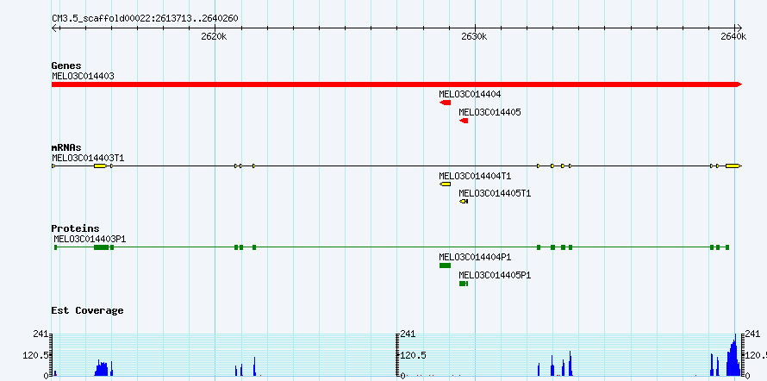
Task: Click the ruler's right end arrowhead
Action: [x=739, y=28]
